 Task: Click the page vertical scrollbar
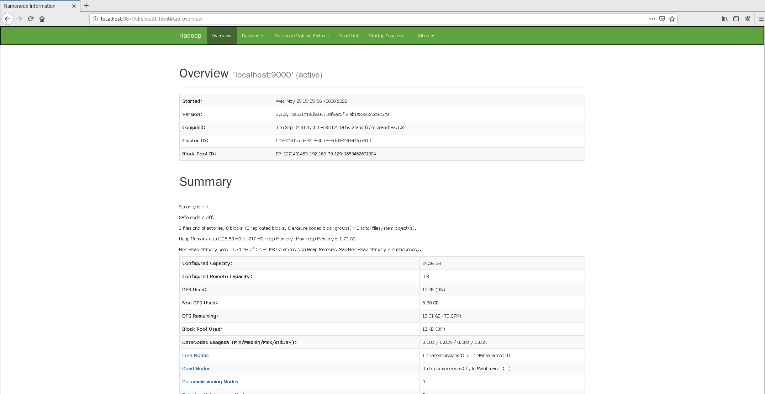point(764,210)
